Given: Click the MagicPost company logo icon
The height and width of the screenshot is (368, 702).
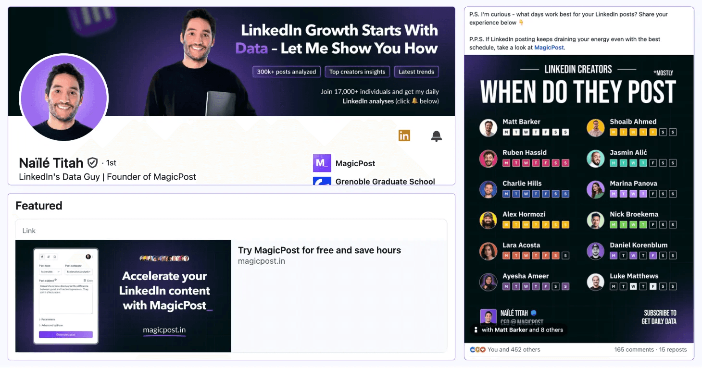Looking at the screenshot, I should point(322,163).
